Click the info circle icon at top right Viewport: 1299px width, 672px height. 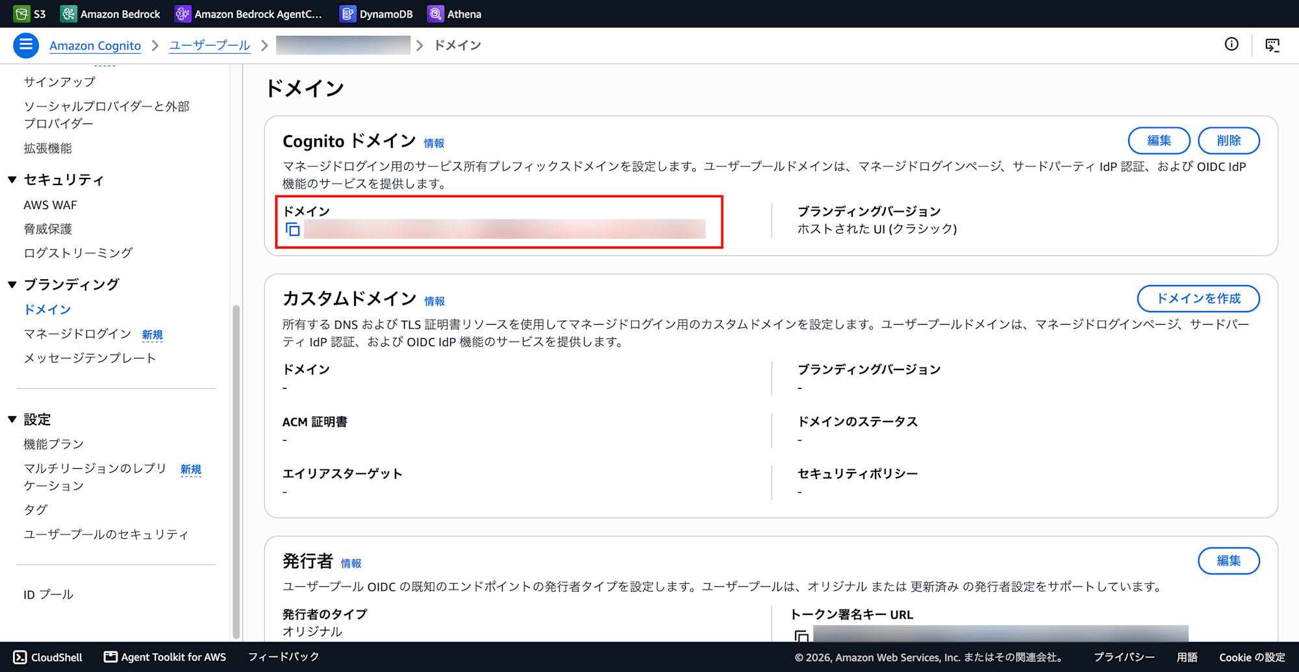[1231, 44]
